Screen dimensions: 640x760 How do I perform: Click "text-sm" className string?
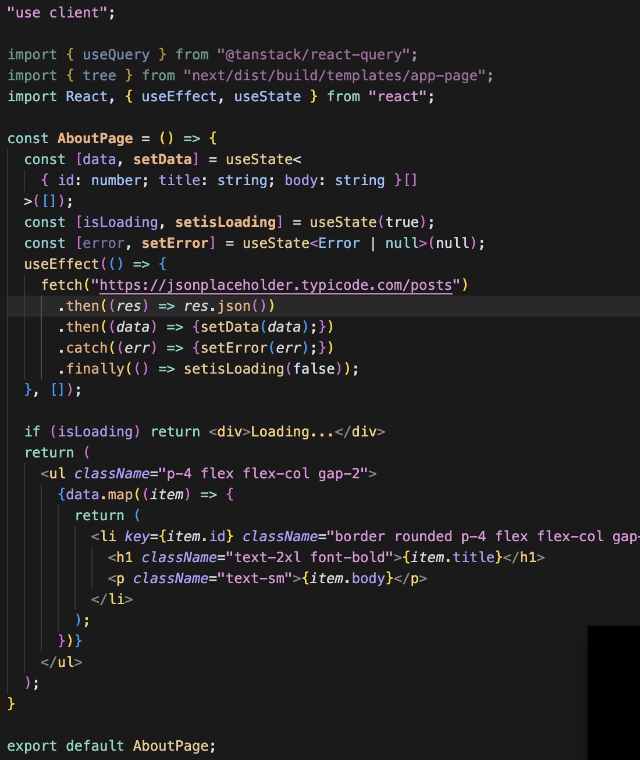pos(255,578)
